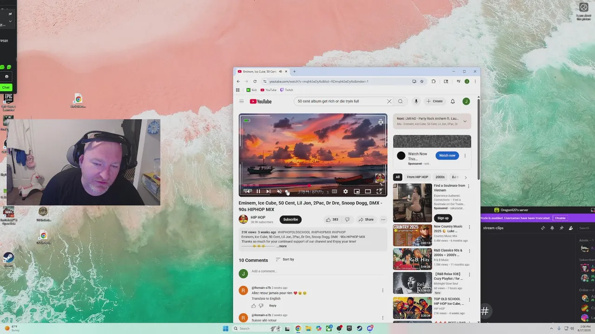Open the Chrome extensions puzzle icon
The height and width of the screenshot is (334, 595).
(433, 81)
